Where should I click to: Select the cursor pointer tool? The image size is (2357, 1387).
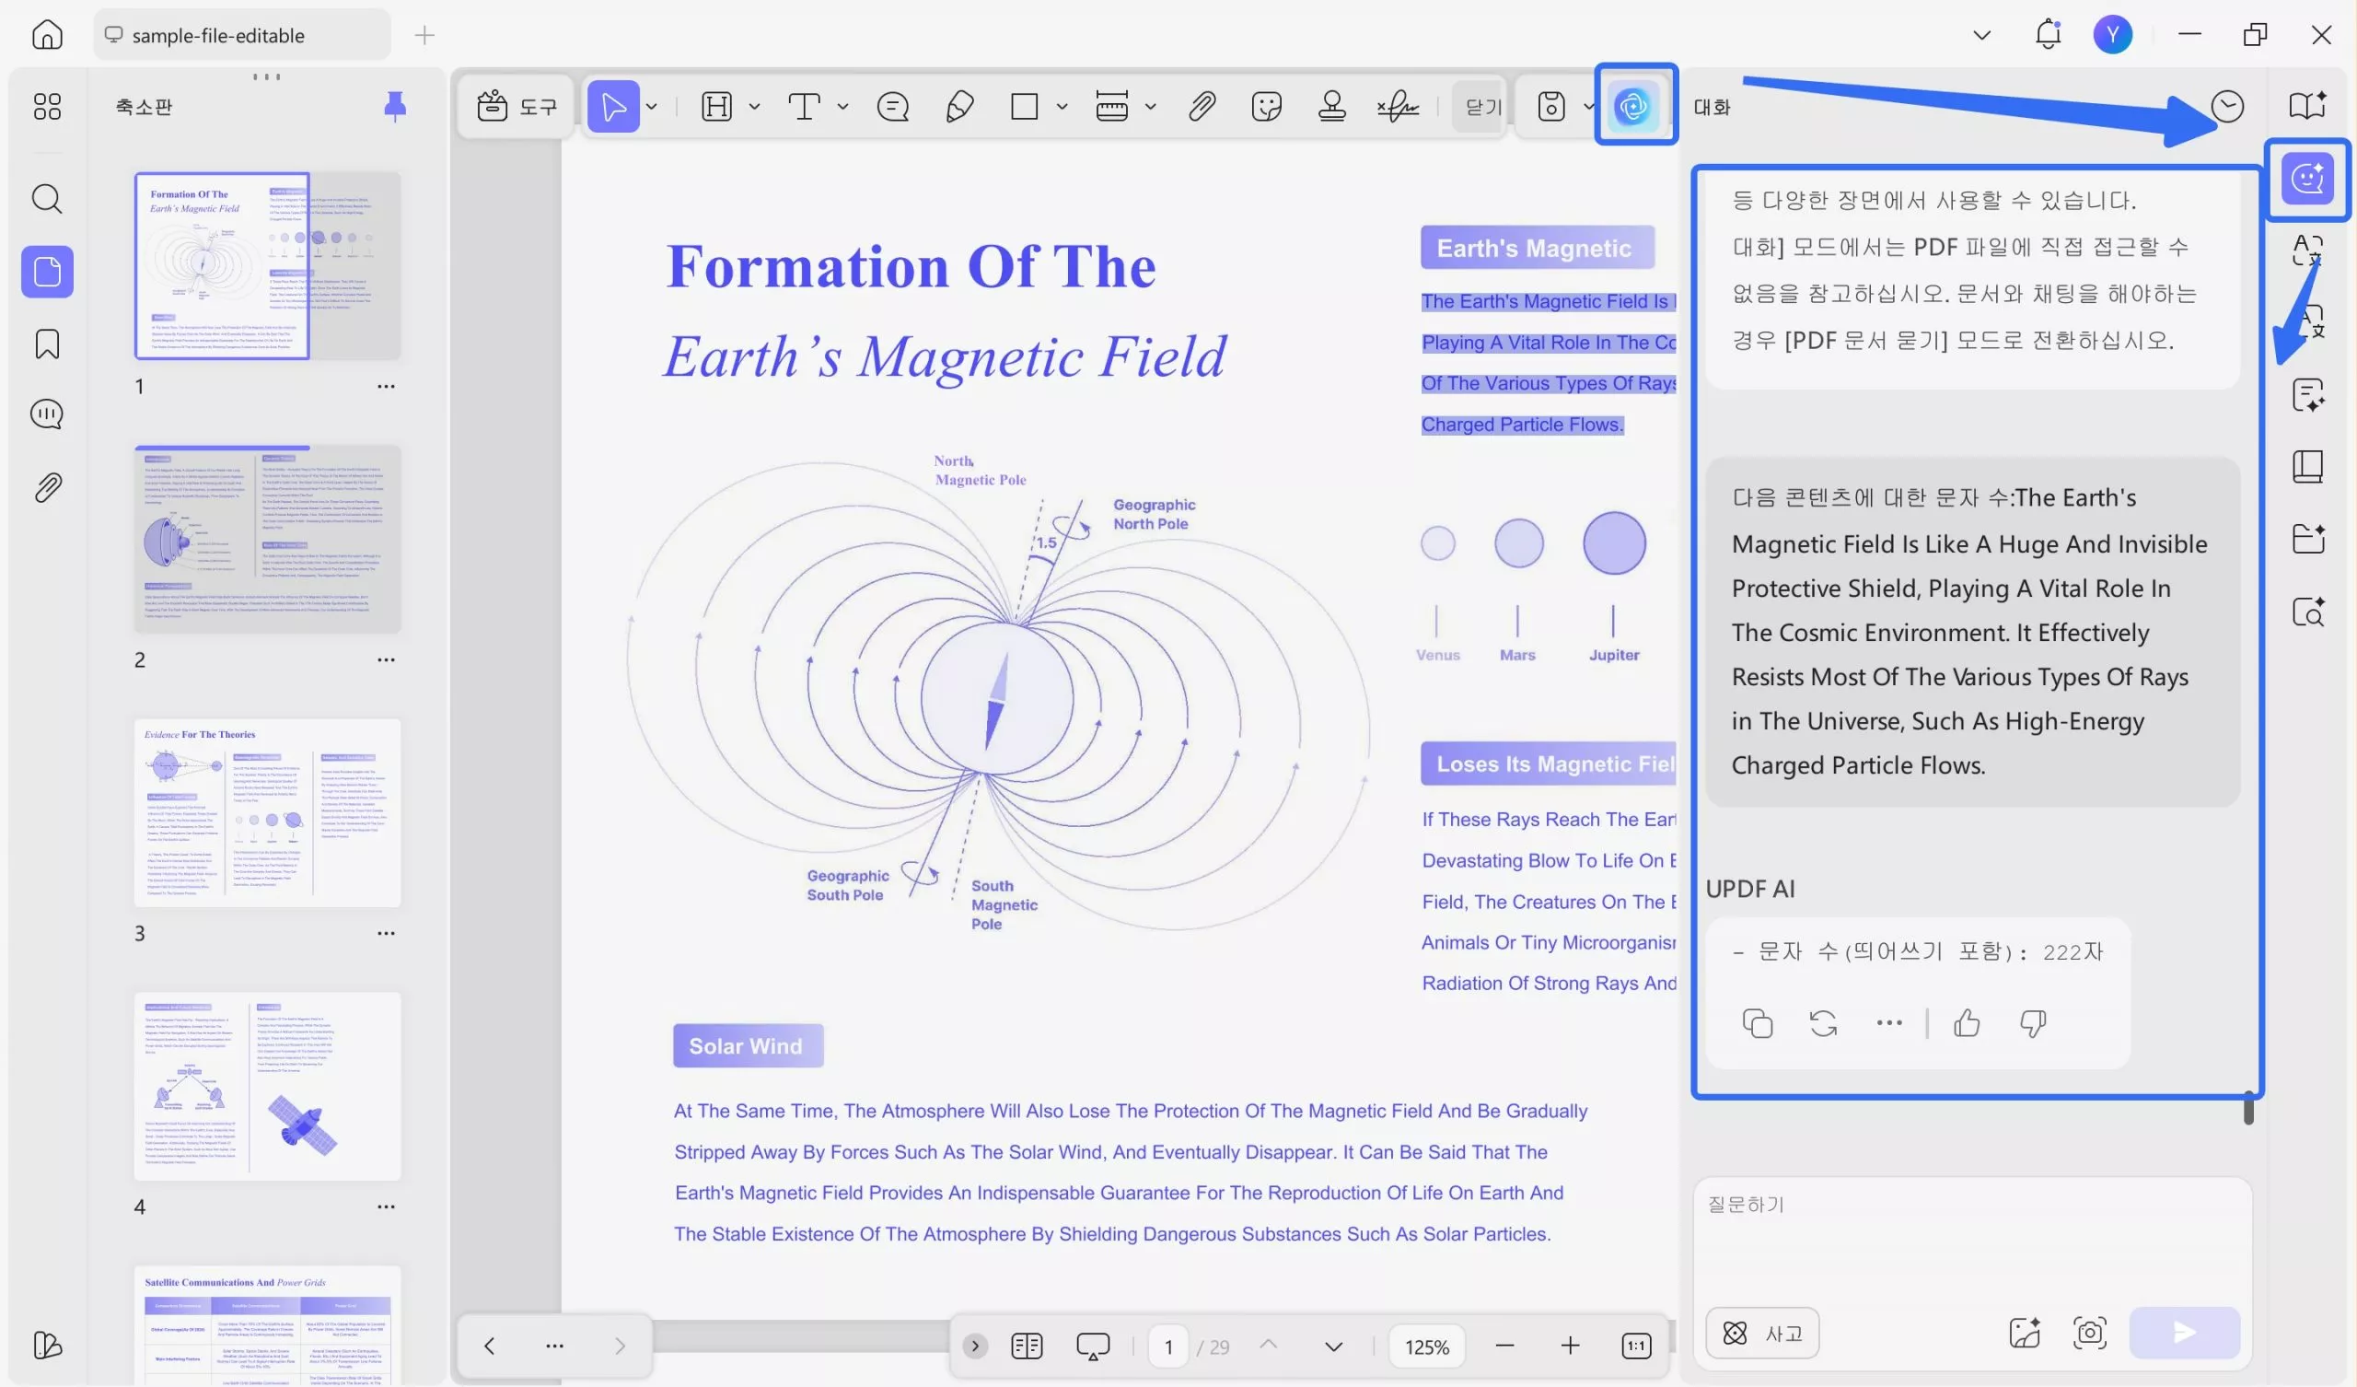612,107
